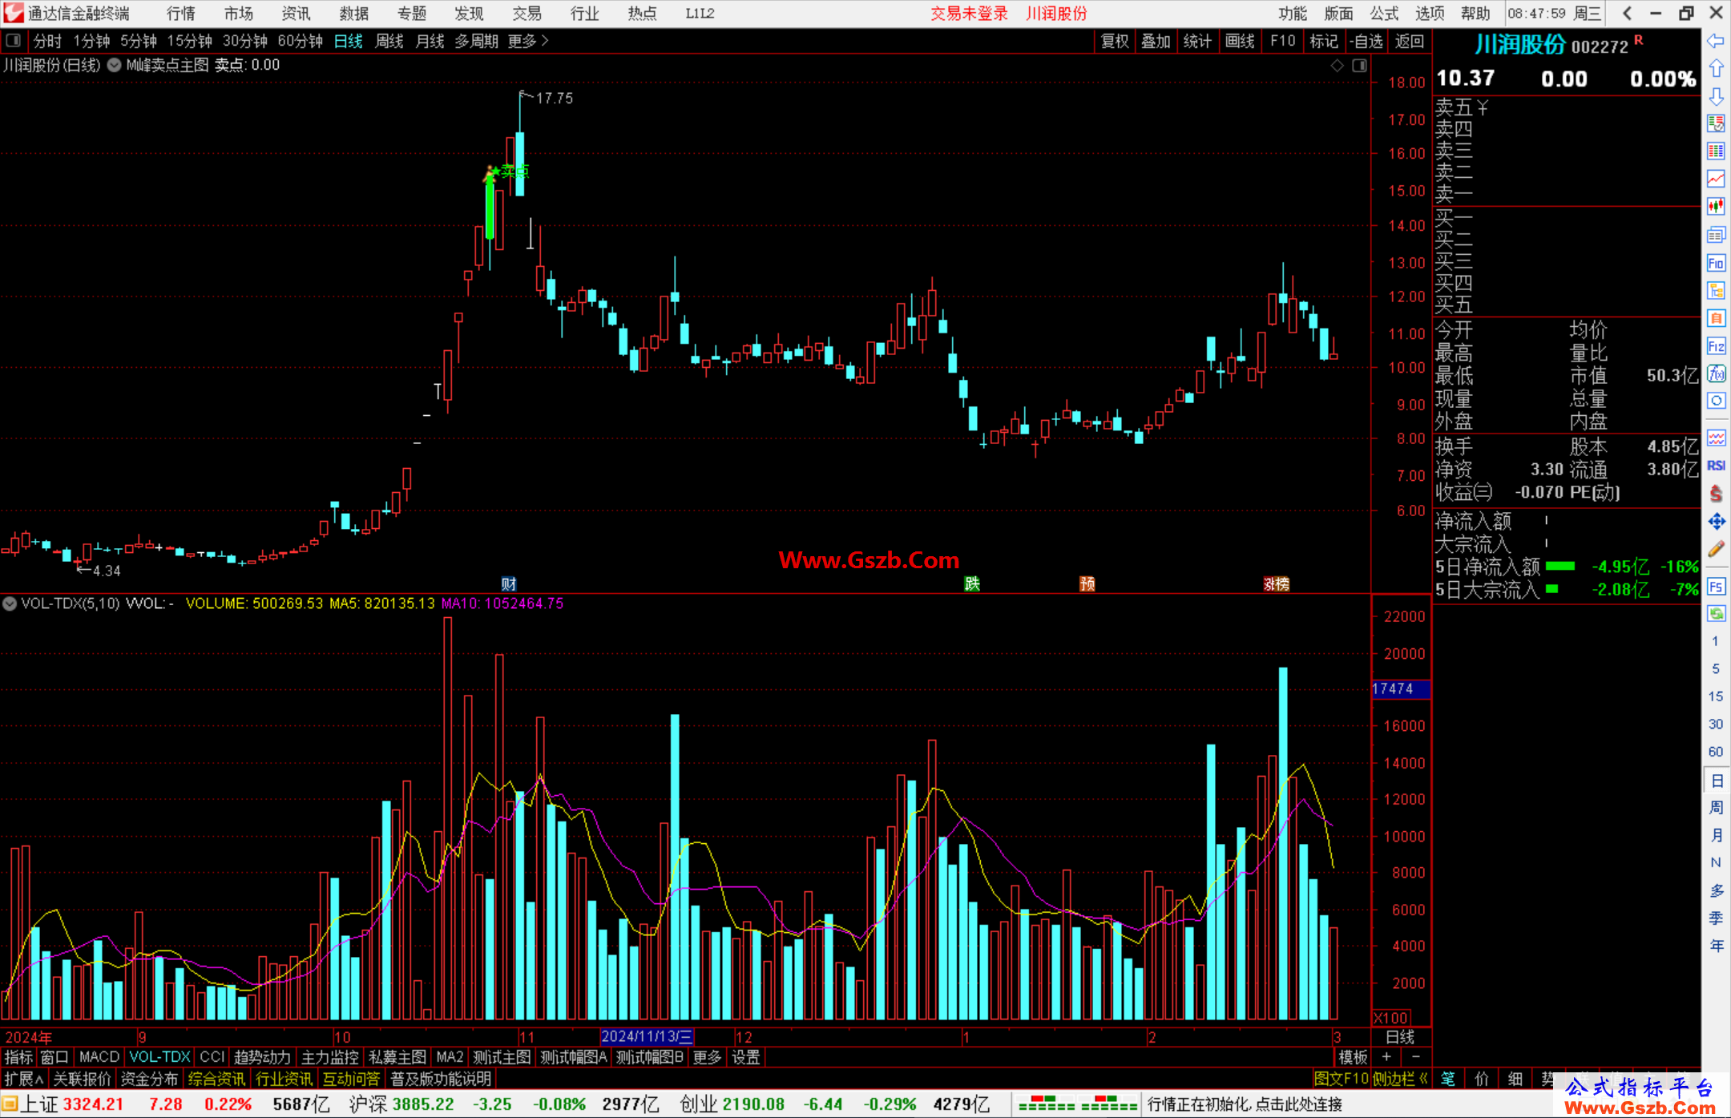Click the red-green market breadth bars in the status bar
This screenshot has height=1118, width=1731.
[1078, 1104]
